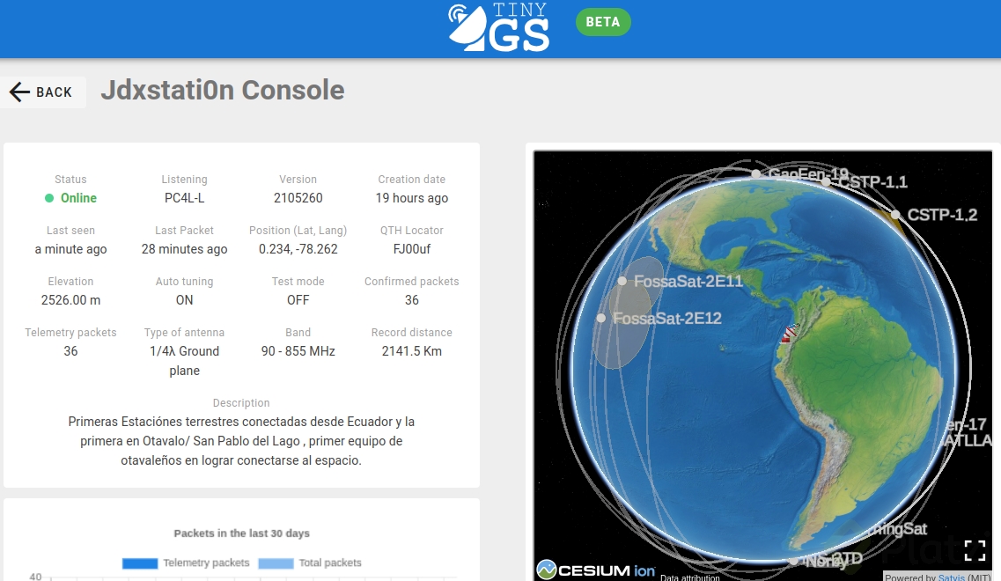Click the Jdxstati0n Console heading
The width and height of the screenshot is (1001, 581).
point(222,90)
